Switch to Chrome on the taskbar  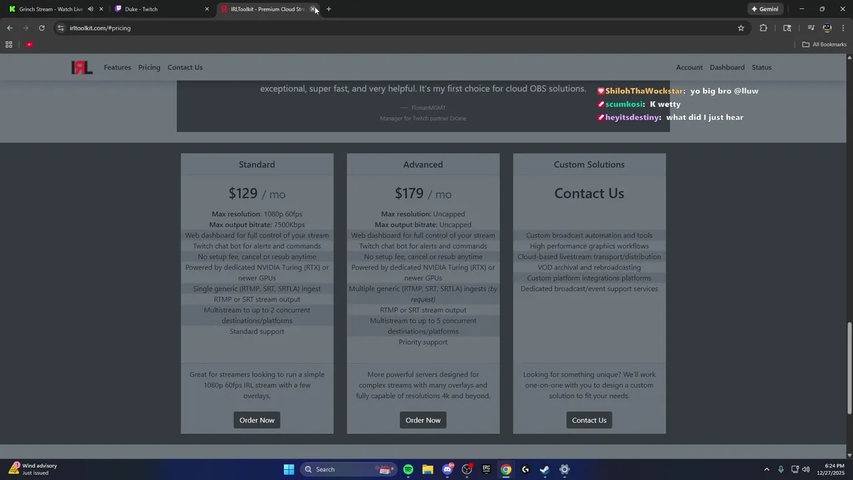pyautogui.click(x=506, y=469)
